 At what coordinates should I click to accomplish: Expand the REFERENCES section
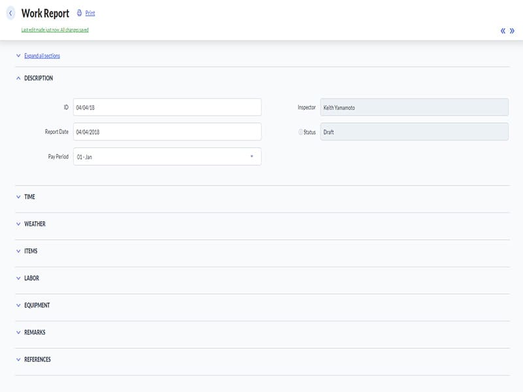[x=37, y=359]
